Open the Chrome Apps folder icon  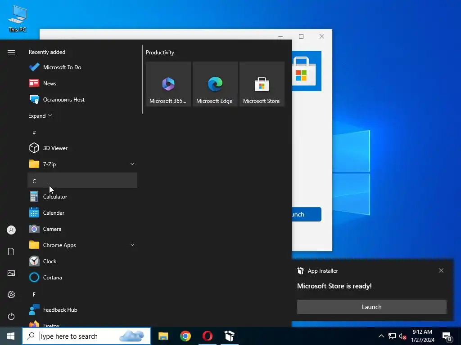(34, 245)
